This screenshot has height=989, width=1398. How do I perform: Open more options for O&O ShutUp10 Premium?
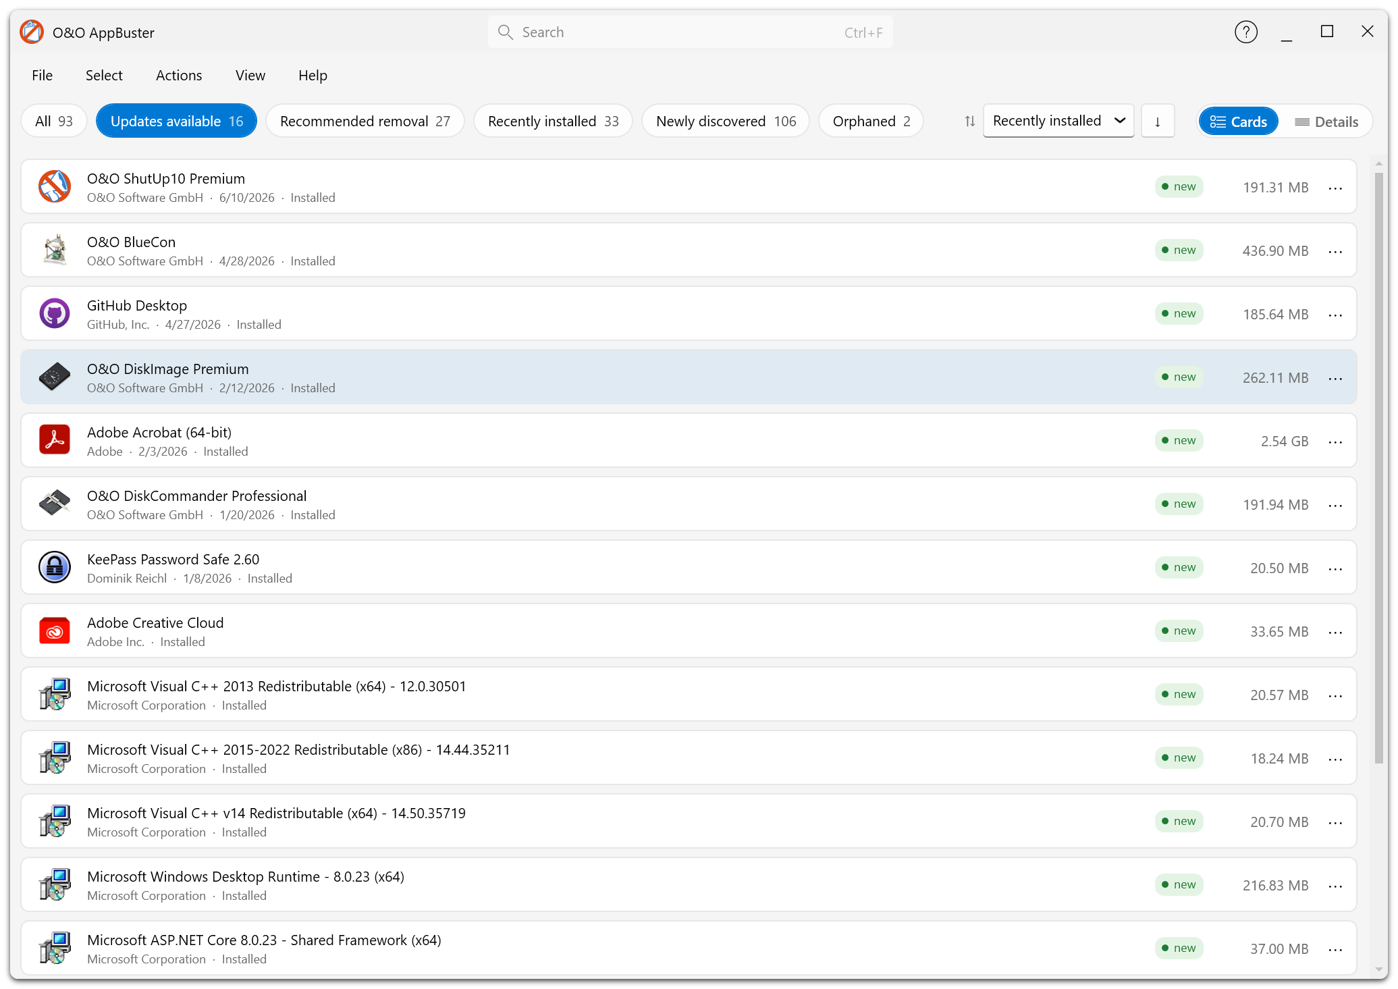[1335, 188]
